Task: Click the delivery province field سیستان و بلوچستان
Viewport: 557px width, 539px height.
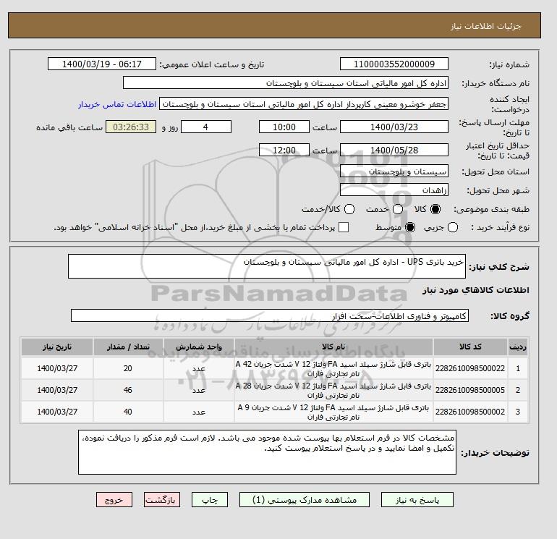Action: pyautogui.click(x=394, y=171)
